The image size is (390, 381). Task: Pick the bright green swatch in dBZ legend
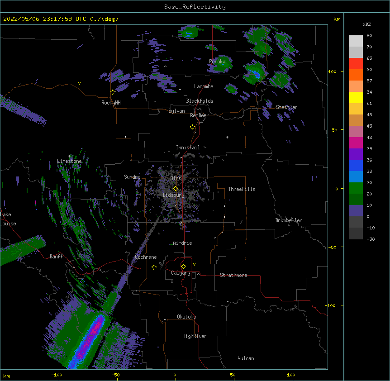(356, 188)
